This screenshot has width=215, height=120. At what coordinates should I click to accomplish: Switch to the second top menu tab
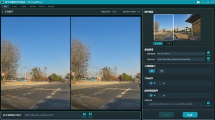(15, 6)
